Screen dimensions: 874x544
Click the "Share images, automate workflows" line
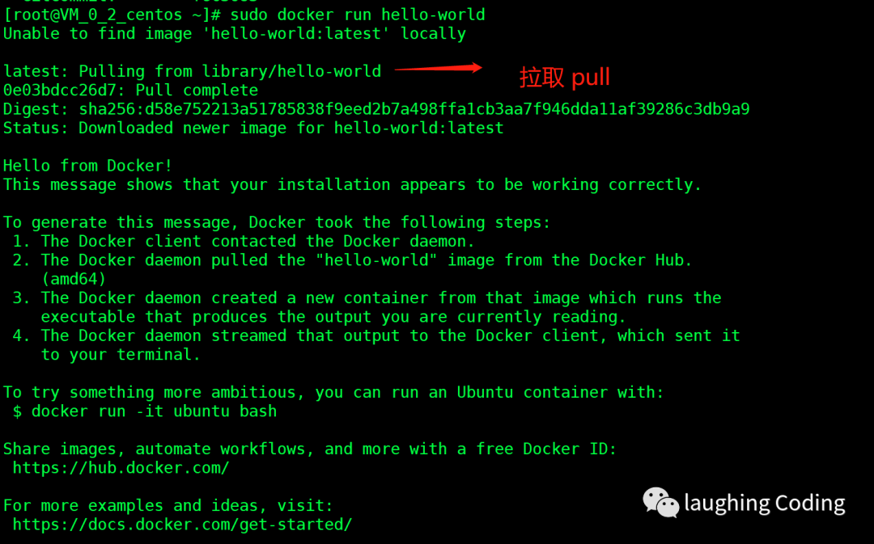click(x=310, y=449)
